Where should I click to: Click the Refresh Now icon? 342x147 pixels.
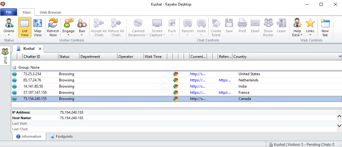click(x=53, y=23)
